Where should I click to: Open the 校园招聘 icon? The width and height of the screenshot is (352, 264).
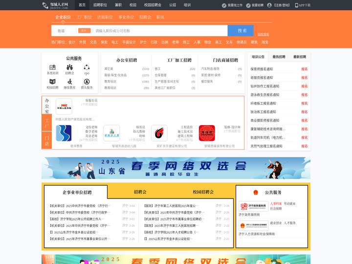[52, 81]
